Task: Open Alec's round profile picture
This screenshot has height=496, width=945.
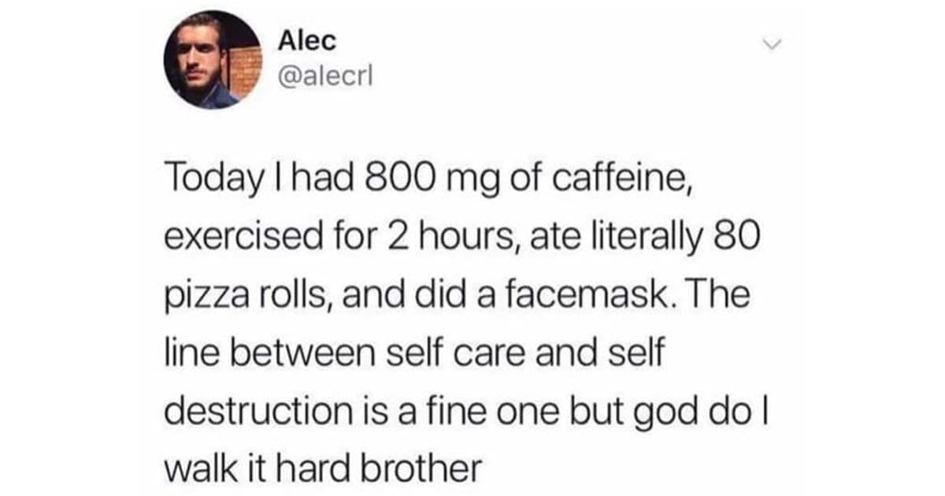Action: point(213,61)
